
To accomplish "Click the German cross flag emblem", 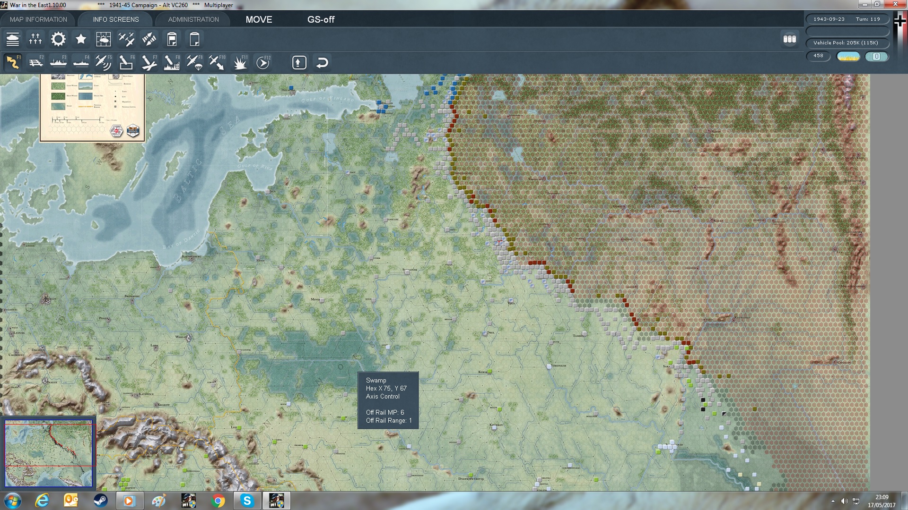I will tap(900, 21).
